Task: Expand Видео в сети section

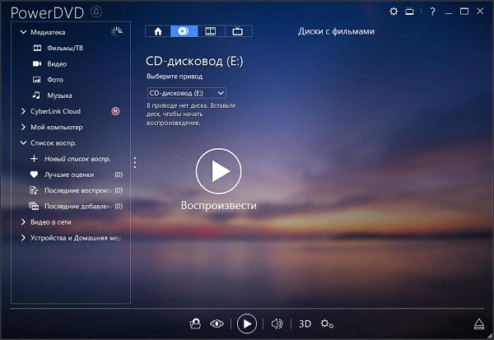Action: (23, 221)
